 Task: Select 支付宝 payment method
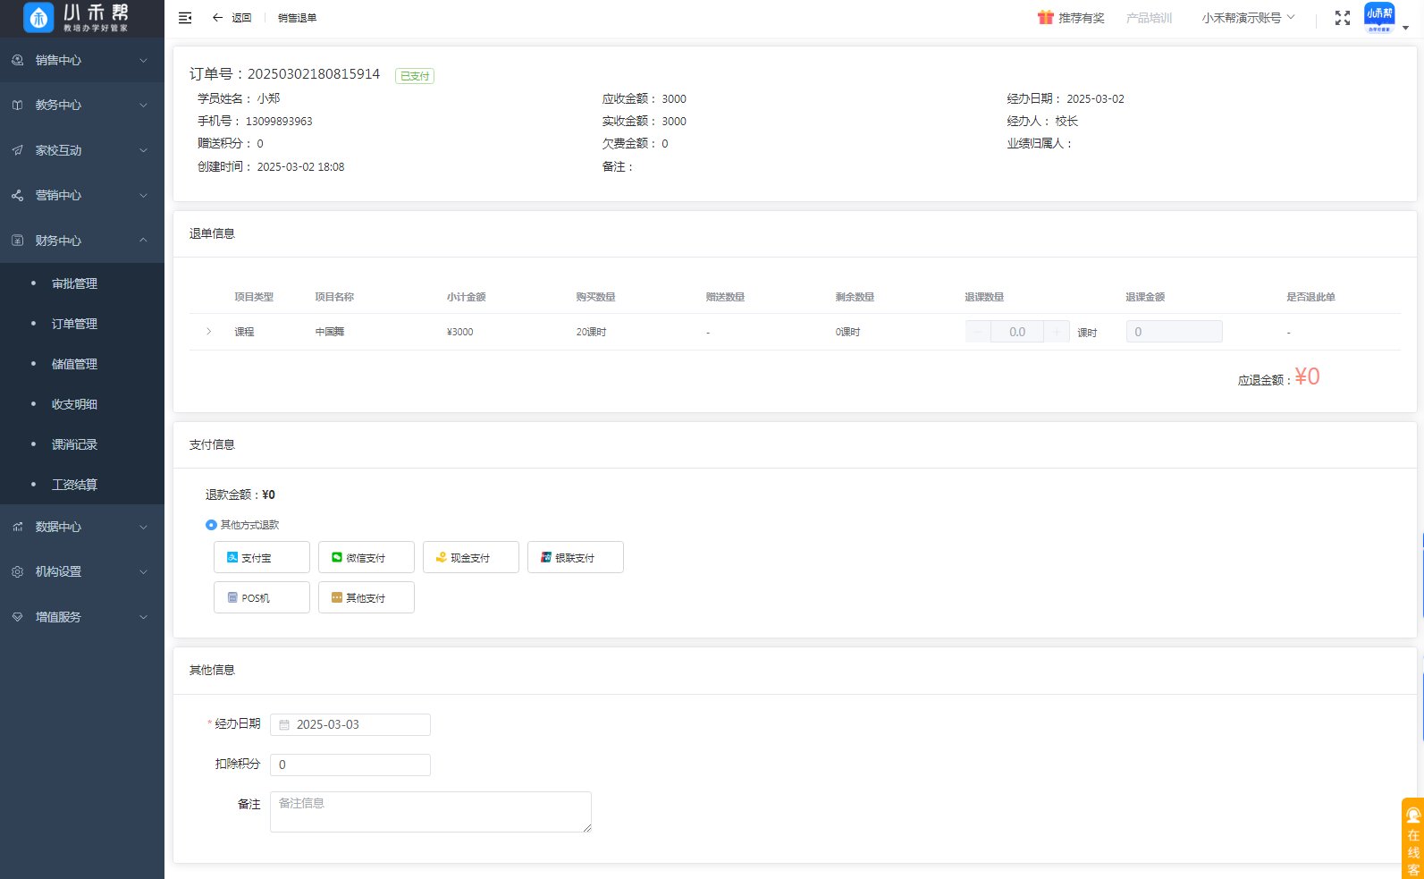[262, 557]
